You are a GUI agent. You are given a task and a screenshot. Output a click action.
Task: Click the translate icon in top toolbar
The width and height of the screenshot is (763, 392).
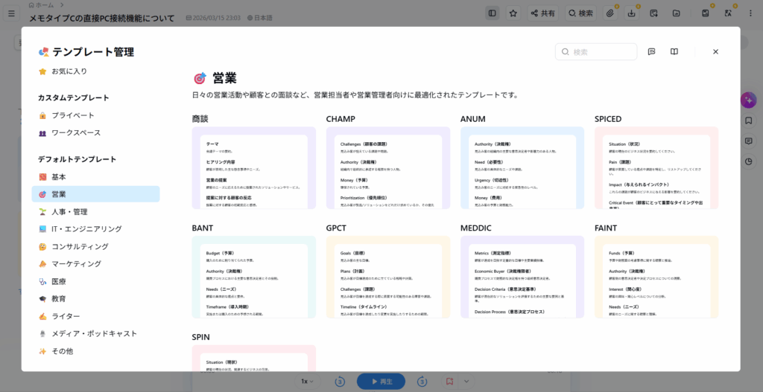[x=728, y=13]
